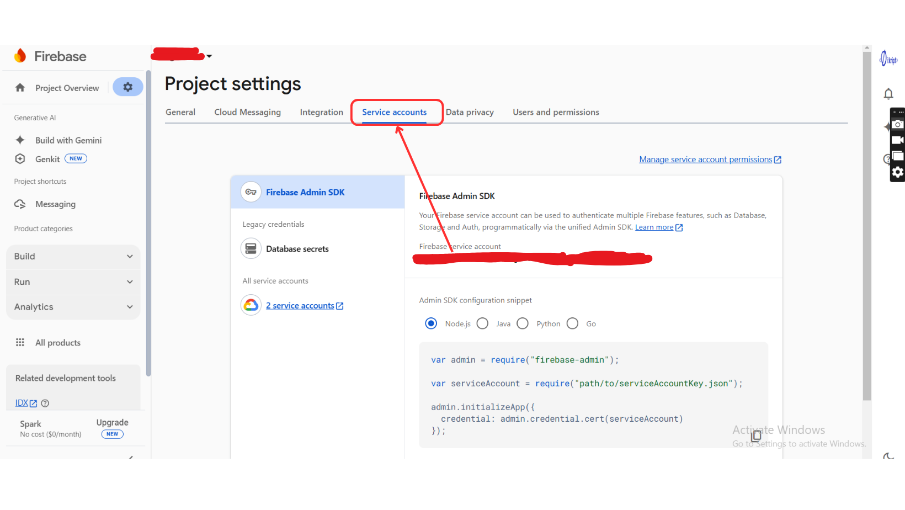Click the Genkit hexagon icon
This screenshot has width=905, height=510.
click(x=20, y=159)
